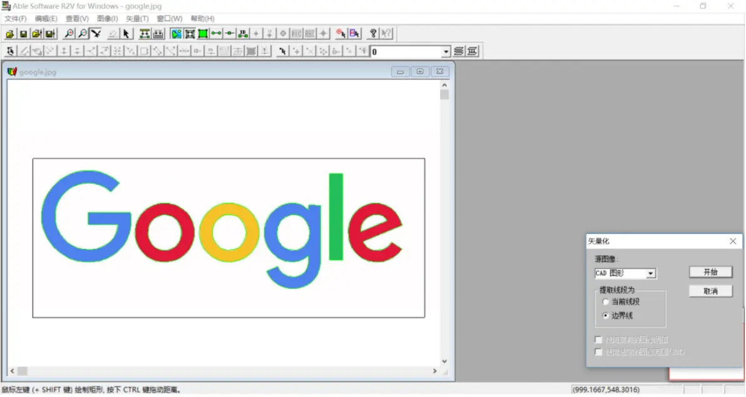Click the blue rectangle select arrow icon
746x397 pixels.
[354, 34]
